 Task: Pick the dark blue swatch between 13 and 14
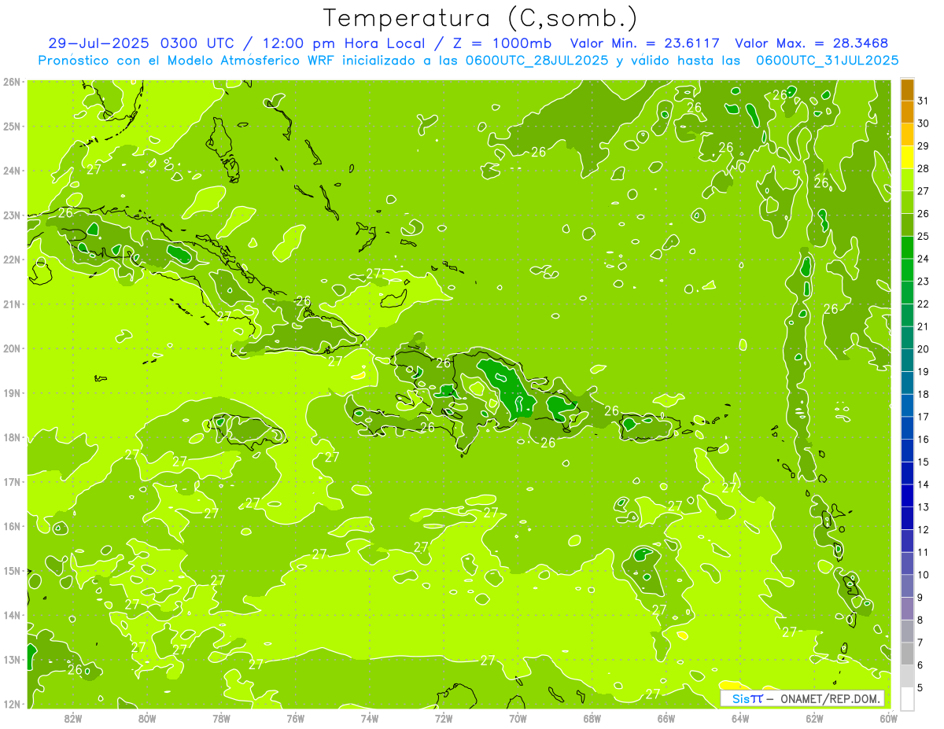click(x=907, y=495)
